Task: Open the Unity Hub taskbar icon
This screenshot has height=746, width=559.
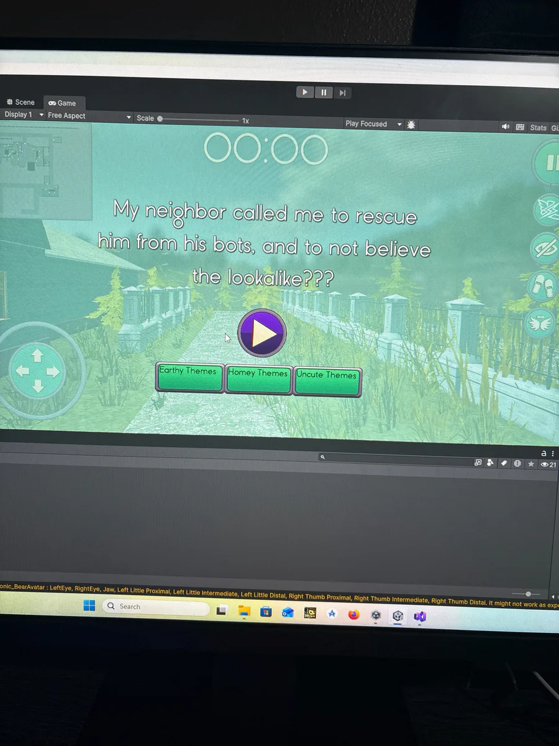Action: (376, 615)
